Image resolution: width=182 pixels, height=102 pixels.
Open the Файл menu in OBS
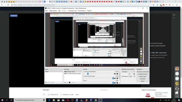[x=46, y=11]
